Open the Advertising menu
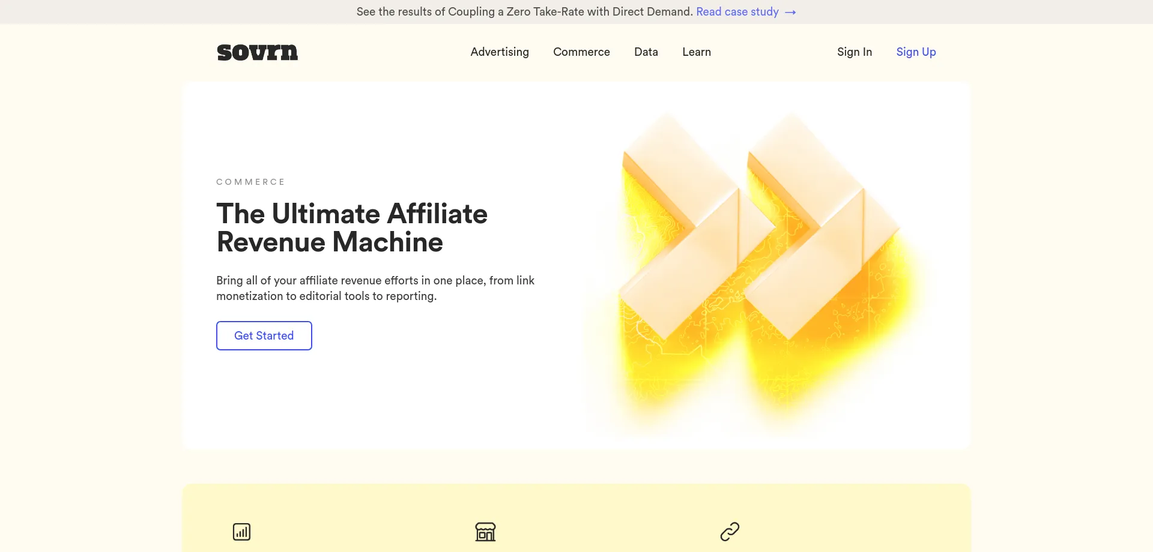 (500, 52)
